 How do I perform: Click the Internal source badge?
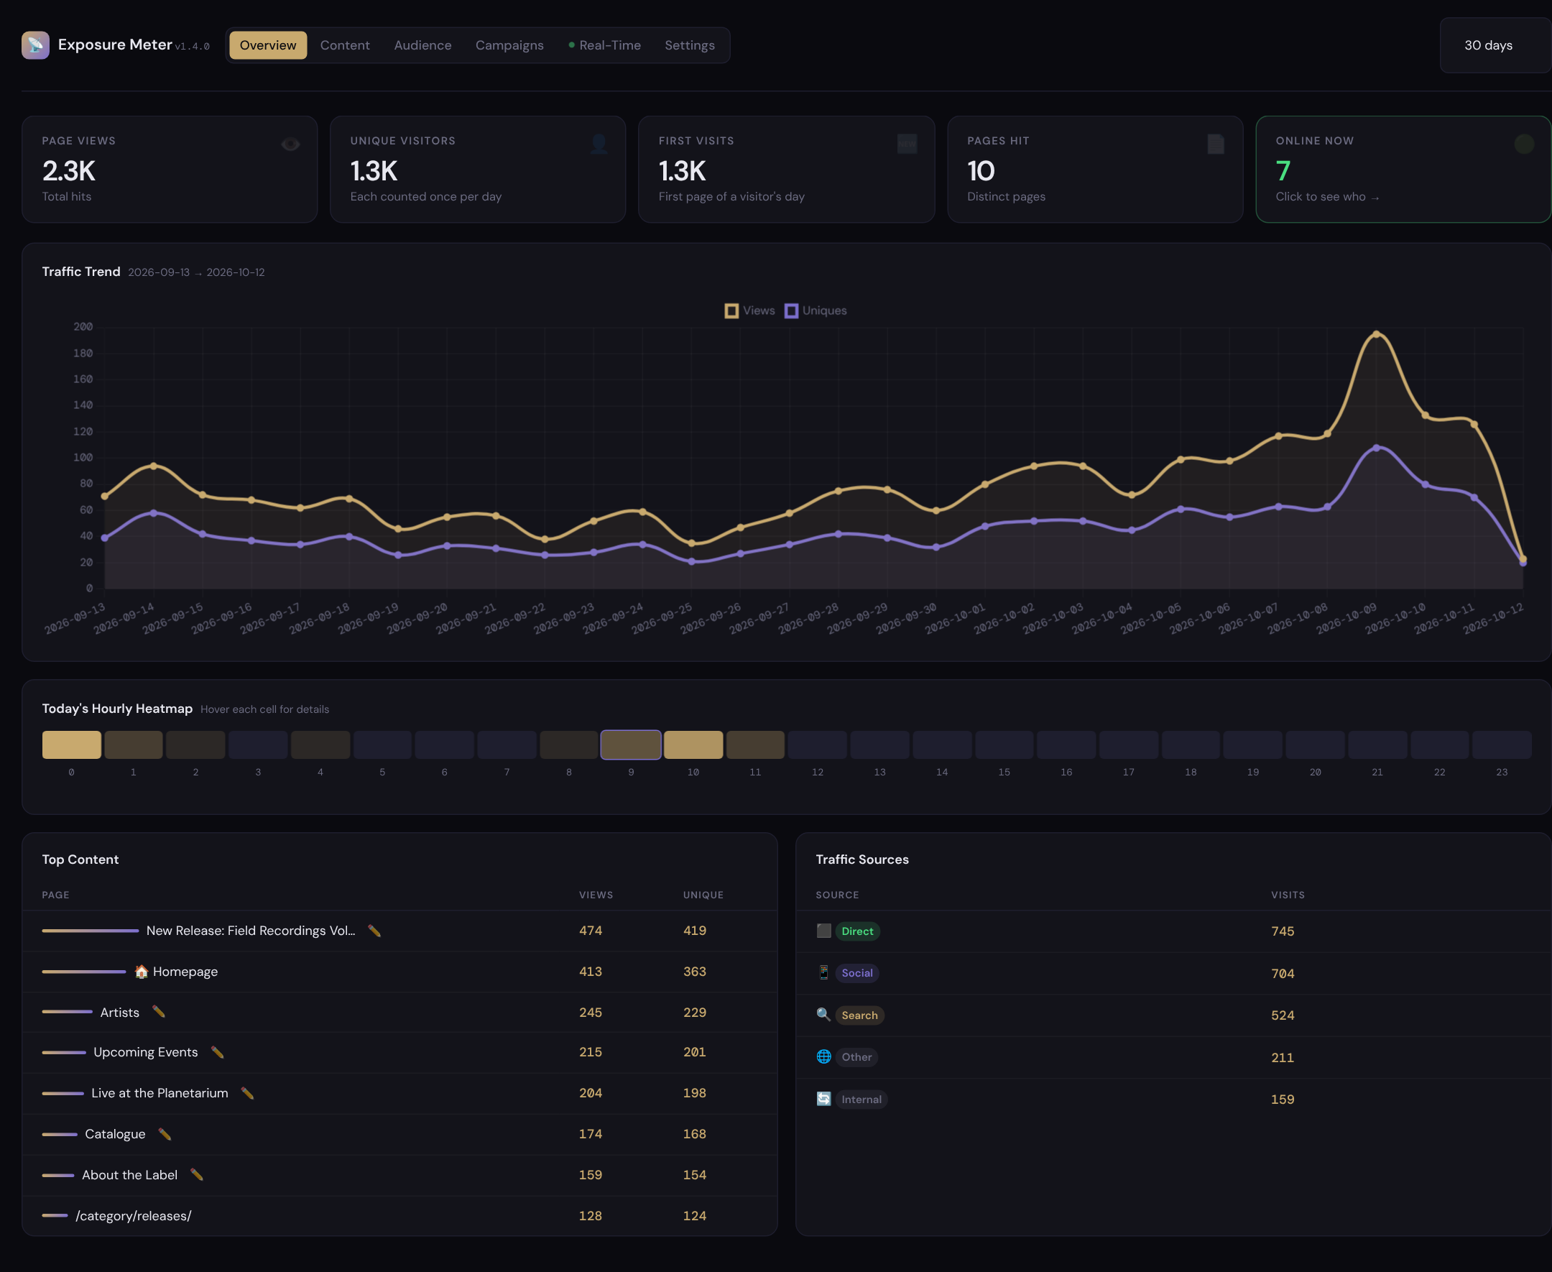(862, 1100)
